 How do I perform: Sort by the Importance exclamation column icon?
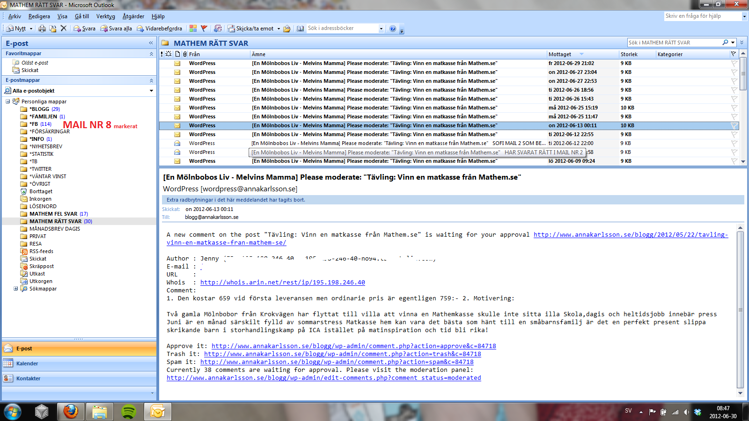(x=162, y=54)
